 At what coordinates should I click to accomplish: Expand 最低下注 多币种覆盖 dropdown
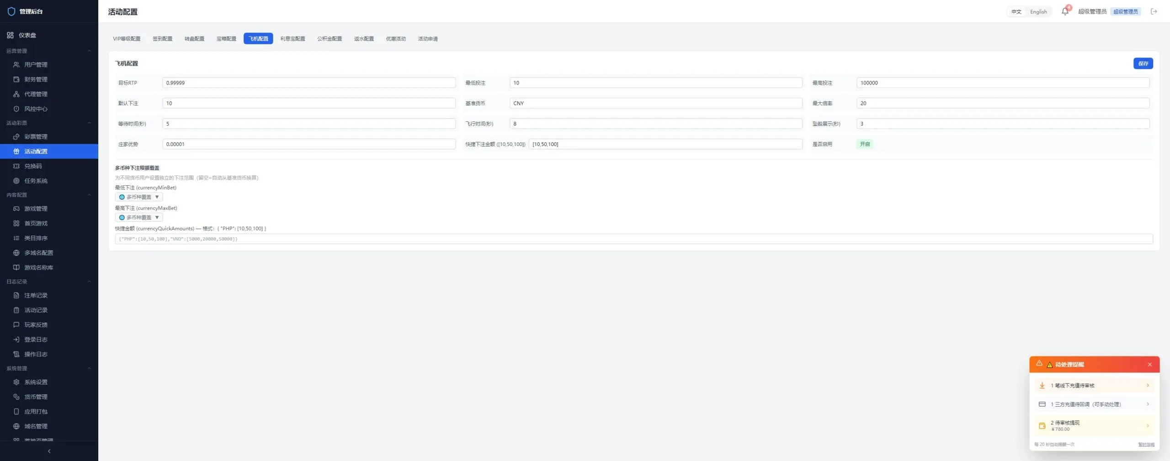click(139, 197)
